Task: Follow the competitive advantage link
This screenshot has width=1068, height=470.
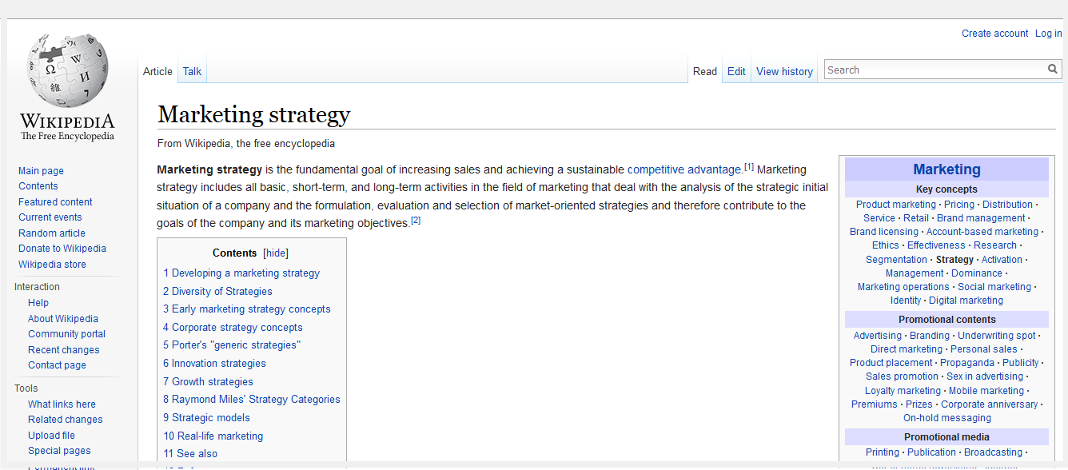Action: (x=684, y=169)
